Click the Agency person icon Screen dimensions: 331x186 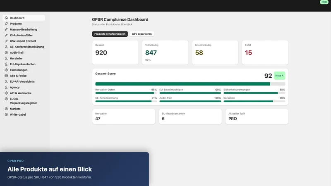(x=6, y=87)
